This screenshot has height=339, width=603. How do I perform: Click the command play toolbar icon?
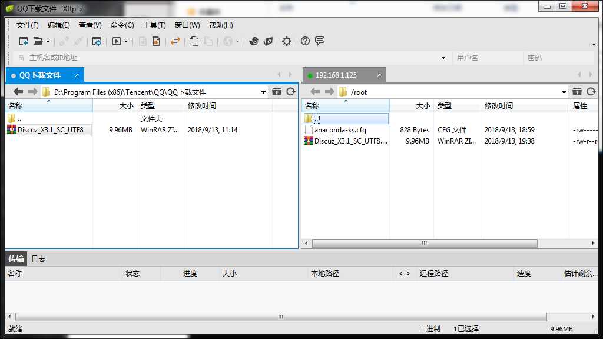pos(117,41)
